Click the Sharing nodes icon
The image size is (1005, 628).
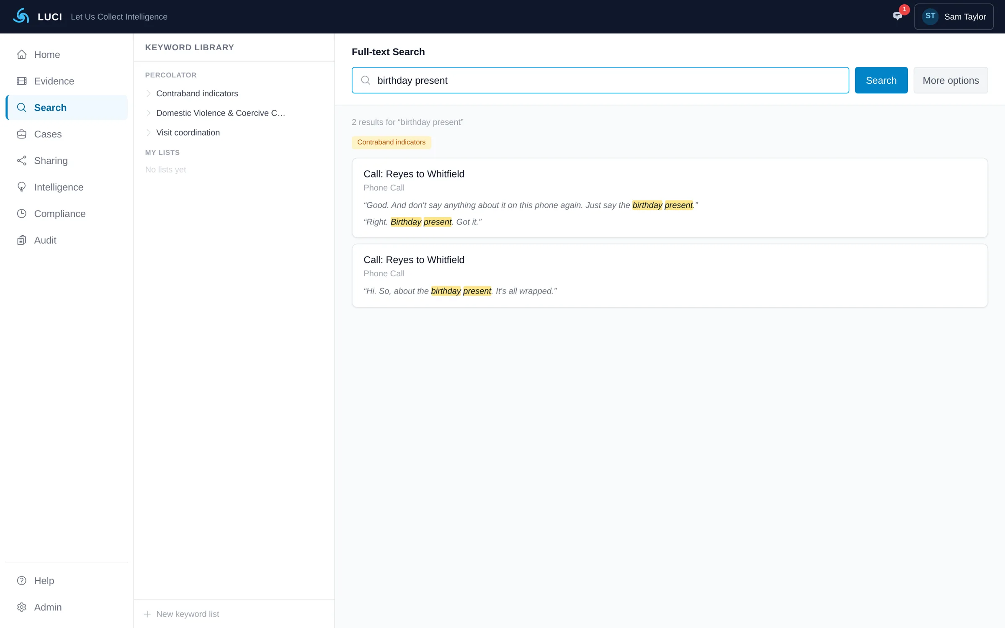pyautogui.click(x=22, y=161)
